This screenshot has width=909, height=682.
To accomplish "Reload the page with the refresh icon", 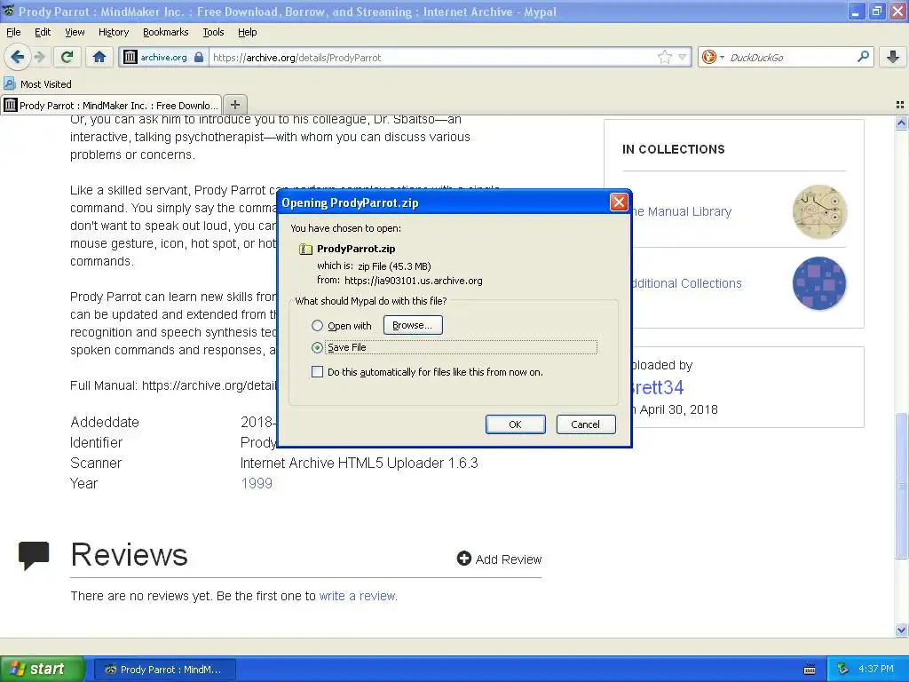I will (x=67, y=57).
